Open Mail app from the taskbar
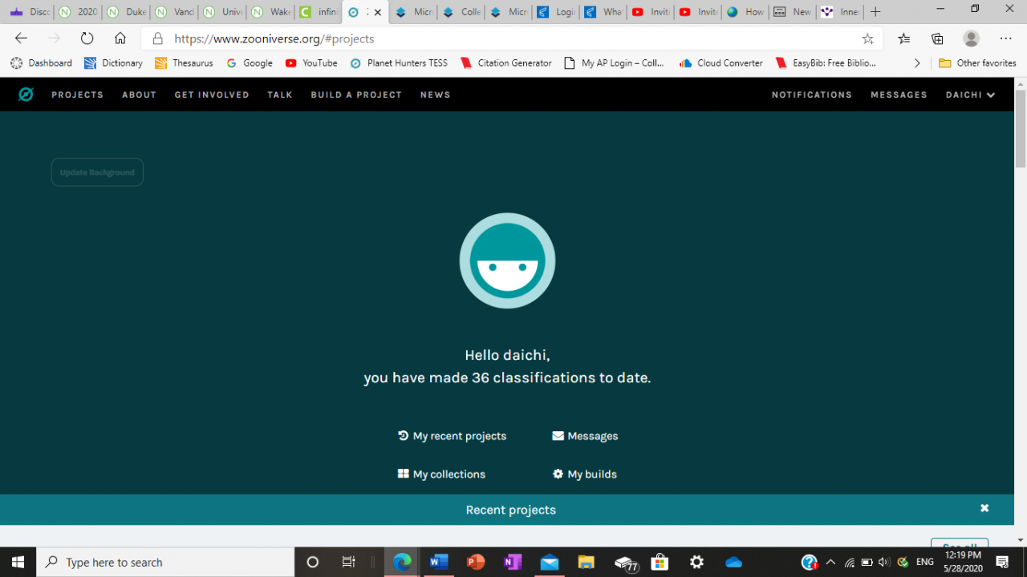1027x577 pixels. click(550, 562)
